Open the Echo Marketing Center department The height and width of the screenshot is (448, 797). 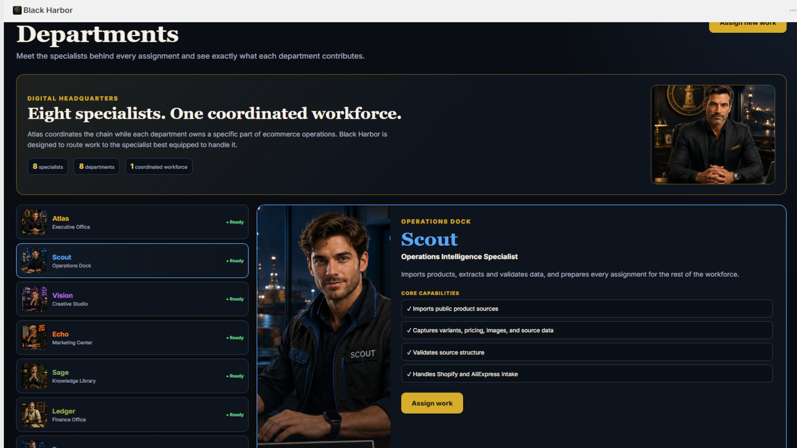[133, 337]
